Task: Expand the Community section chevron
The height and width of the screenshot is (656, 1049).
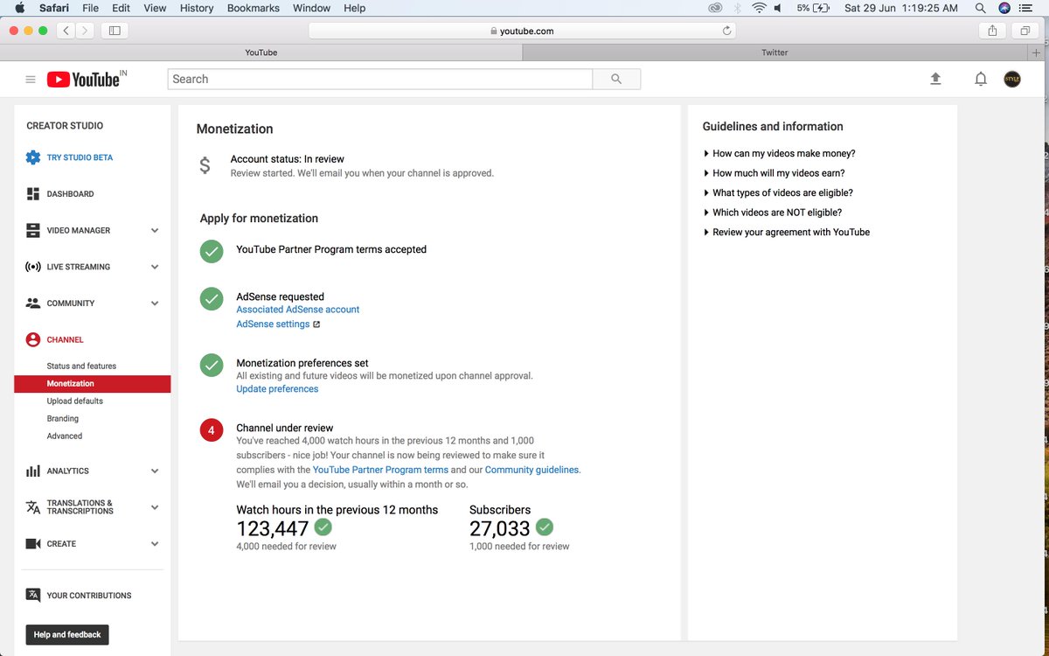Action: coord(155,304)
